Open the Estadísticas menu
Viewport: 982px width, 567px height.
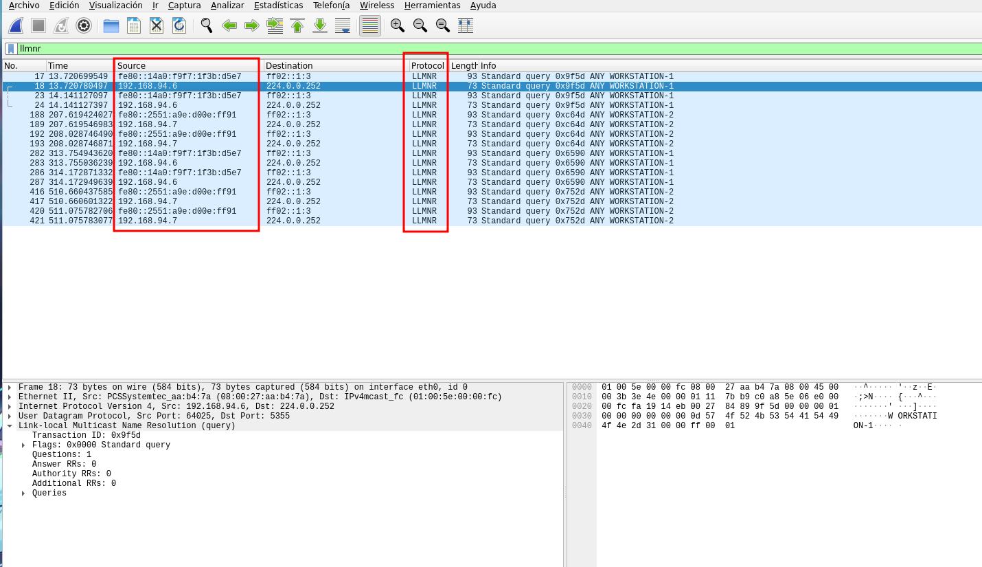278,5
